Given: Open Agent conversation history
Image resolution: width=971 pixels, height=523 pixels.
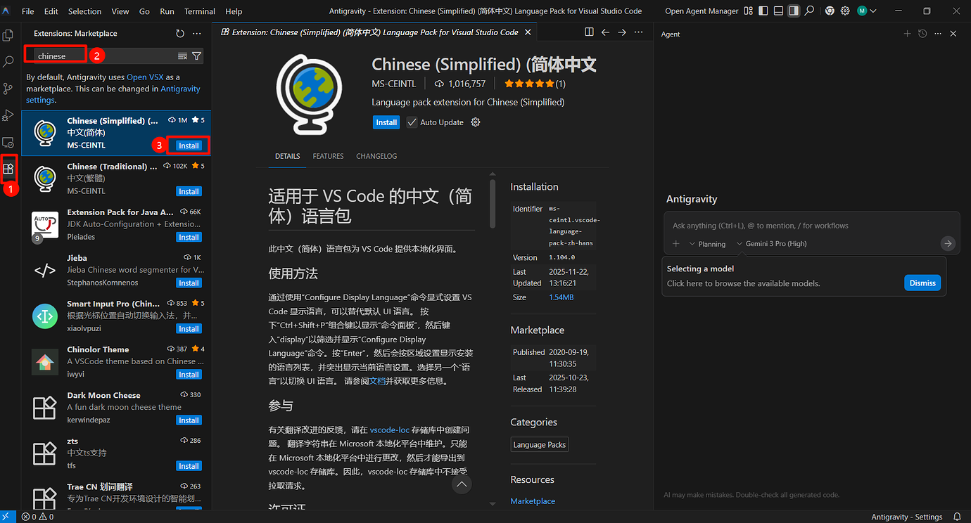Looking at the screenshot, I should 922,34.
